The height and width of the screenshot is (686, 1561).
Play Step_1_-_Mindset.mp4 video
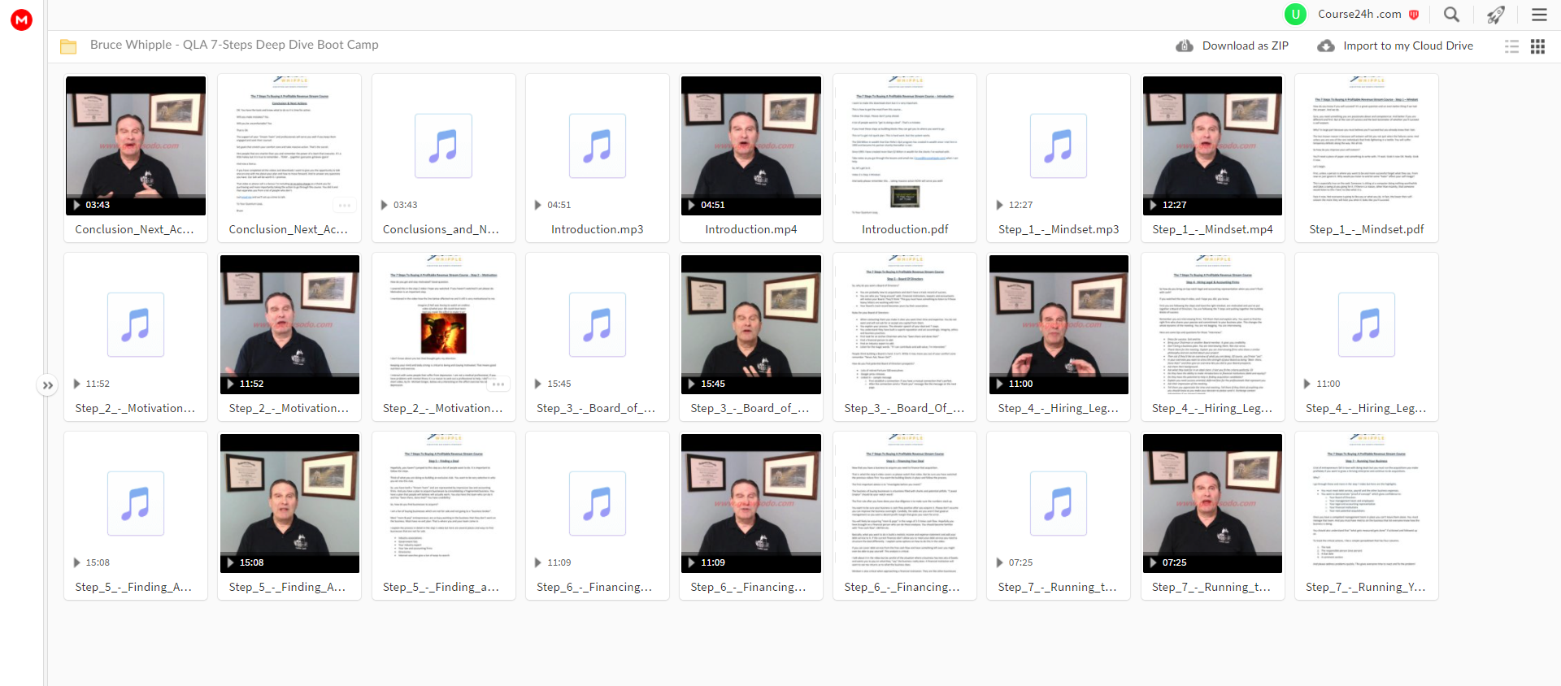click(x=1212, y=145)
